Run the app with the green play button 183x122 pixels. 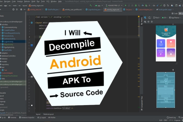click(x=126, y=6)
